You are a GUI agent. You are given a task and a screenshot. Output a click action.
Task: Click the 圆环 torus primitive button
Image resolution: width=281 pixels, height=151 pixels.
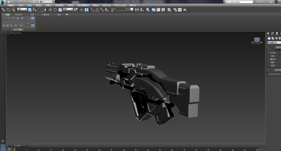click(273, 63)
